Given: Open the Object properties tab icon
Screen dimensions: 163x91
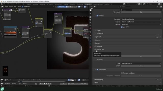Looking at the screenshot, I should [90, 35].
